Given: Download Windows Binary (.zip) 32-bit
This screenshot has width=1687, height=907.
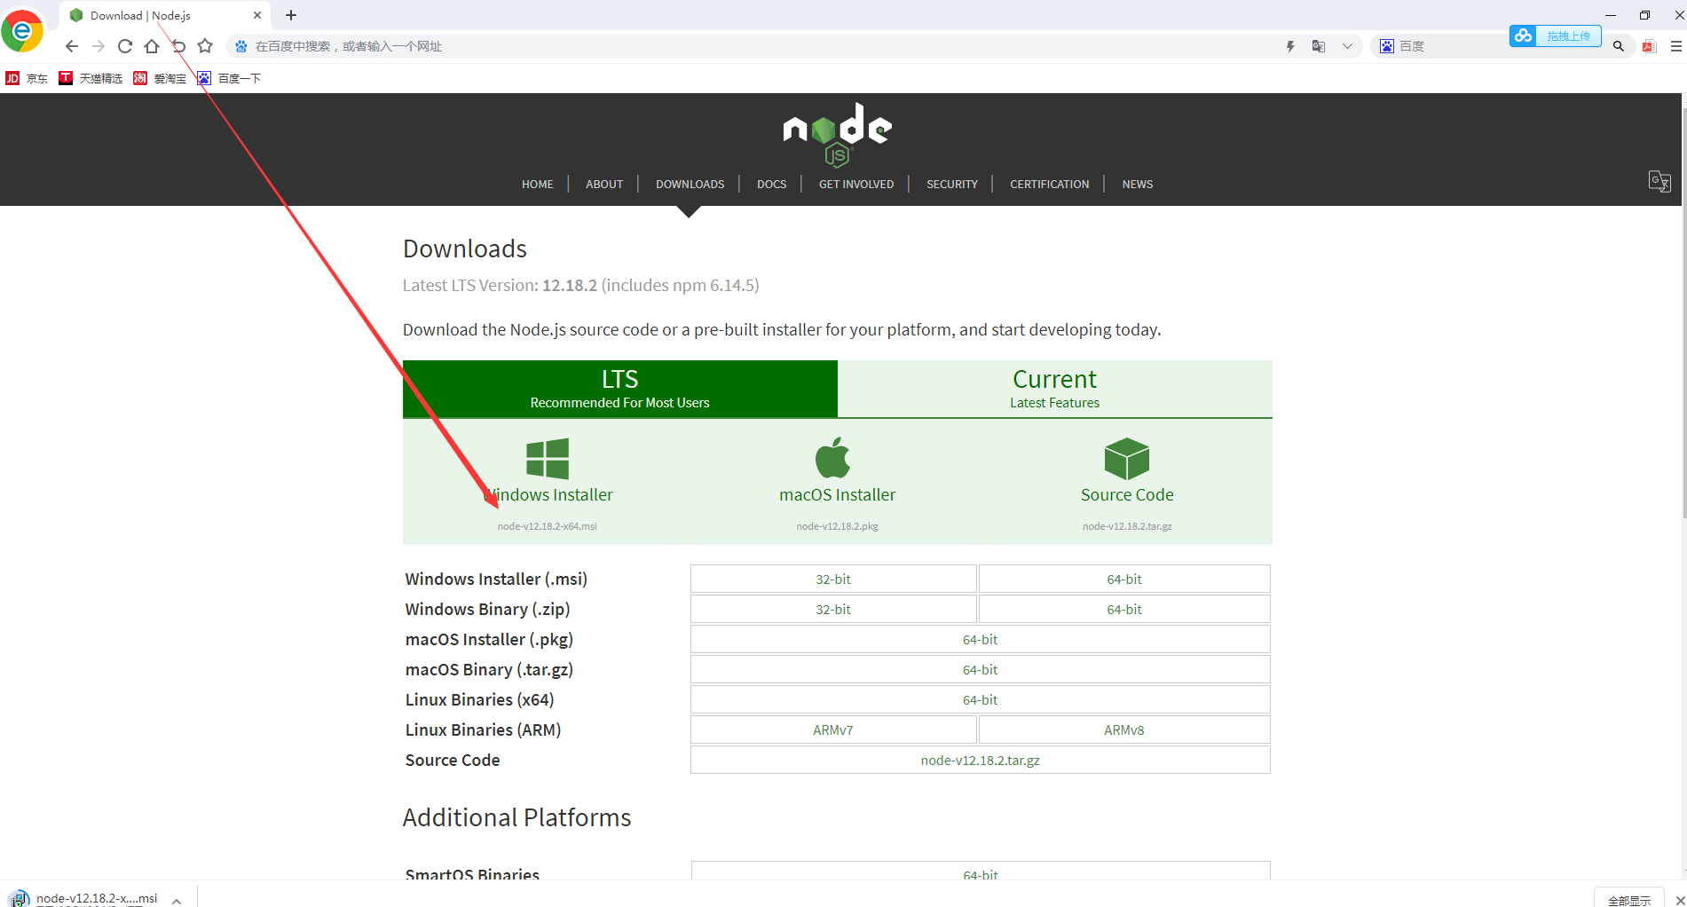Looking at the screenshot, I should point(833,609).
